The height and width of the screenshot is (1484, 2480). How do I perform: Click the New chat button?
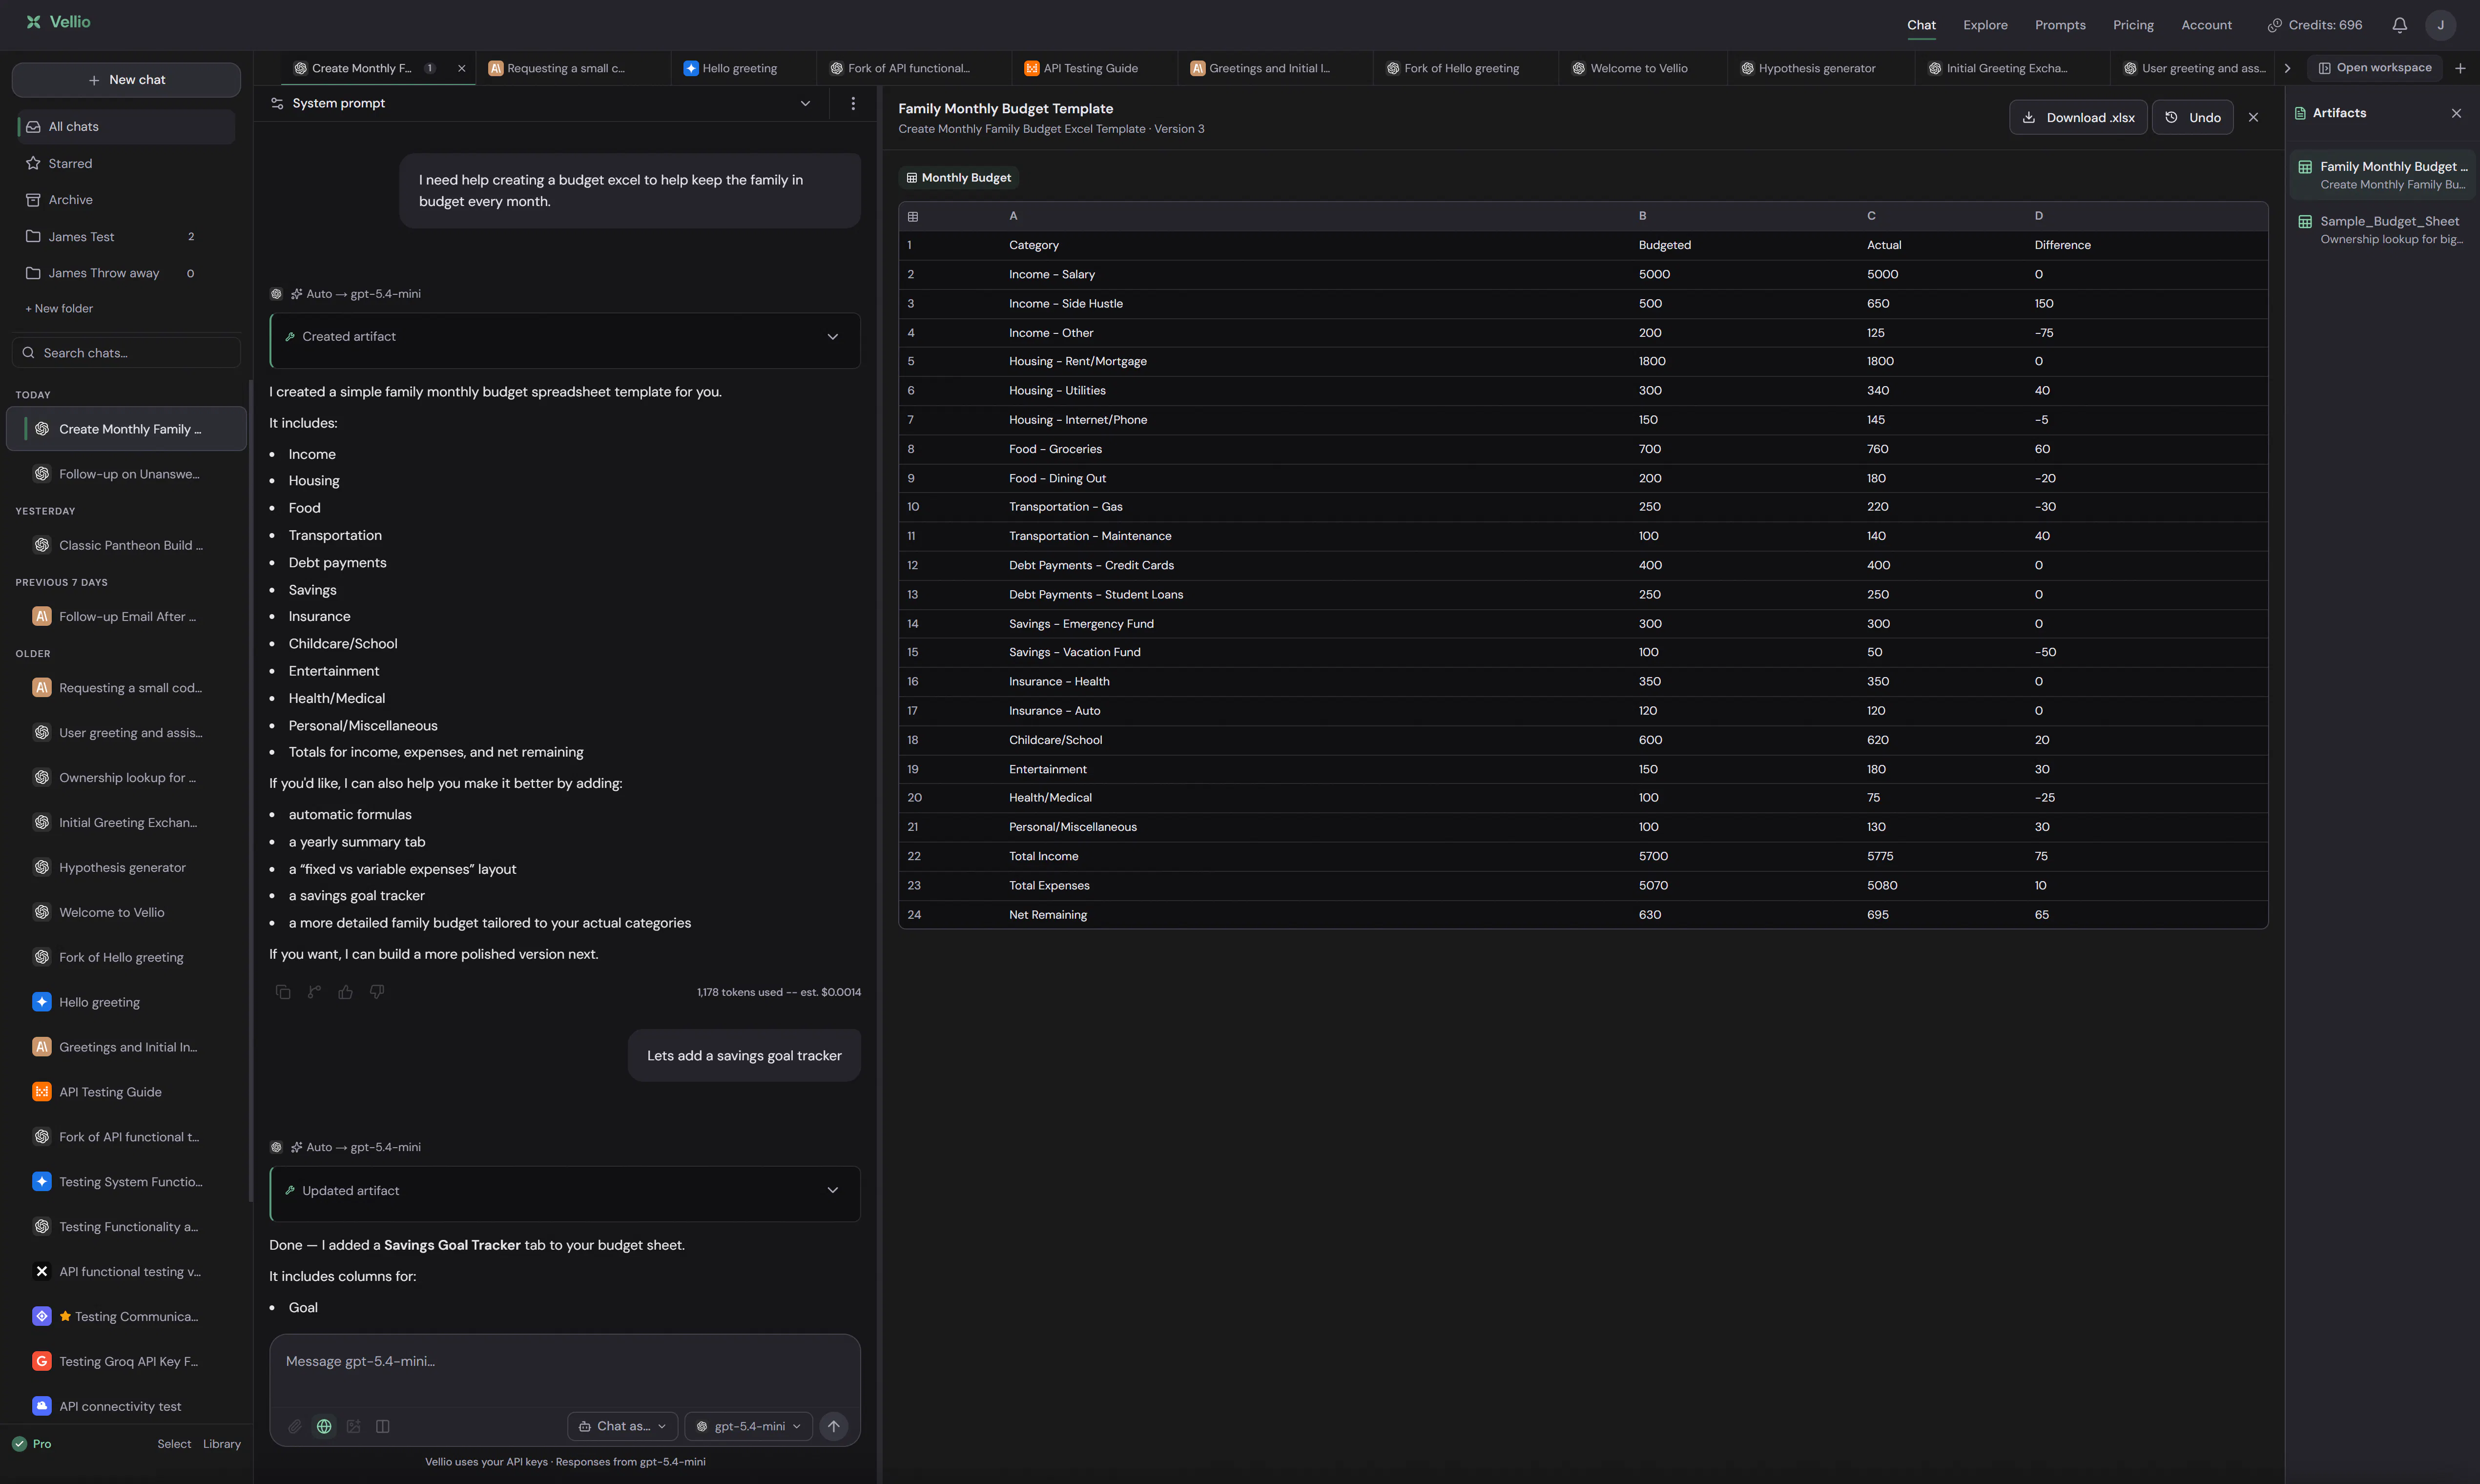tap(126, 80)
